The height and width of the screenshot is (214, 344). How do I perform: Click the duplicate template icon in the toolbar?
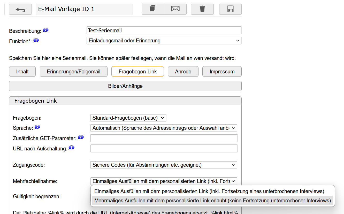(x=153, y=9)
